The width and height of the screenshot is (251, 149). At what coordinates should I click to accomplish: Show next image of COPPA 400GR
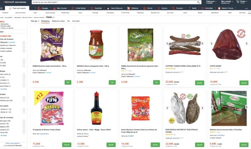point(247,44)
